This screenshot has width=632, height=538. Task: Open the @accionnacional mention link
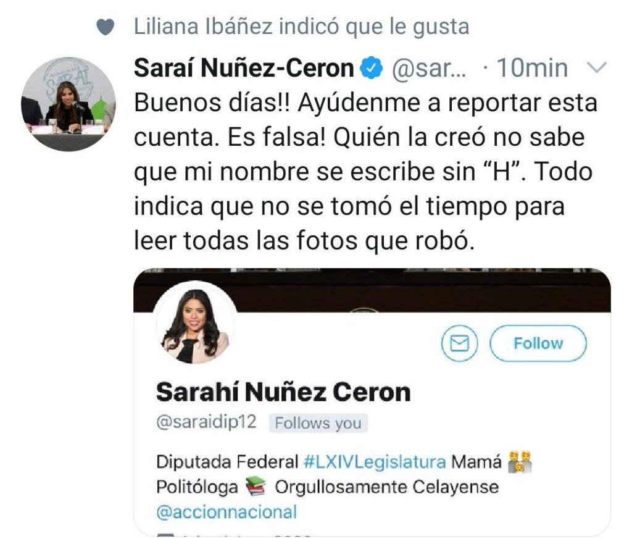pyautogui.click(x=227, y=512)
